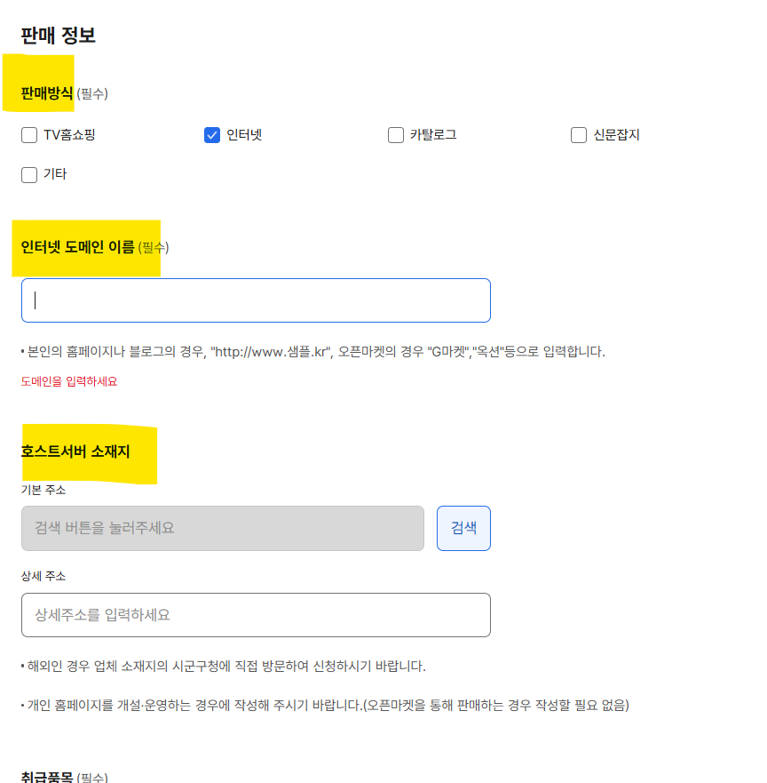
Task: Focus the 인터넷 도메인 이름 text field
Action: coord(256,300)
